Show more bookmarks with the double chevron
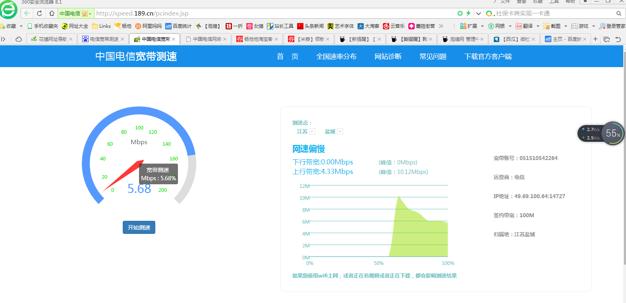The image size is (626, 303). tap(441, 26)
